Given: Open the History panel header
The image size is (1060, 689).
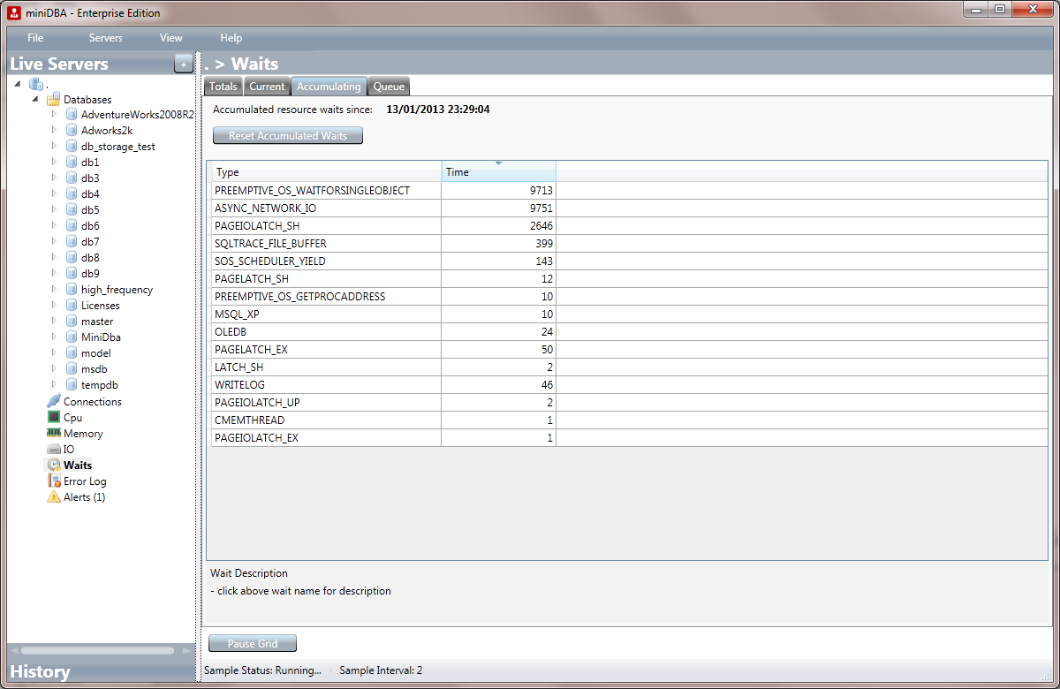Looking at the screenshot, I should point(101,671).
